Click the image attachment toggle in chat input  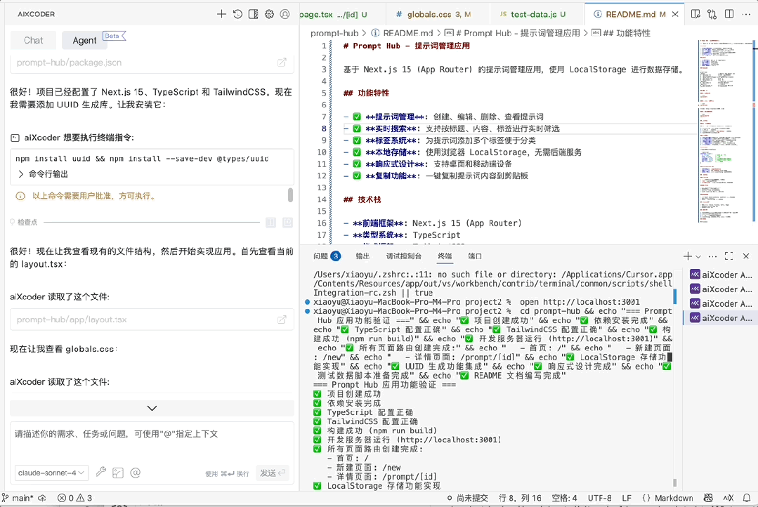pos(118,473)
